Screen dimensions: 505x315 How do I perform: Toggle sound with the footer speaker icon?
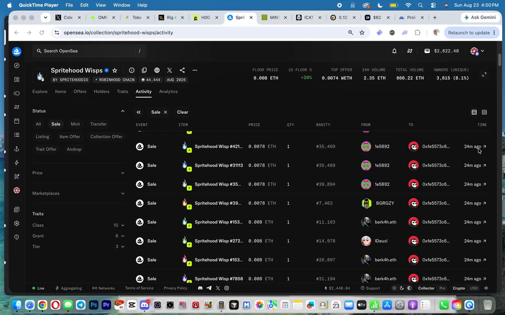coord(486,288)
